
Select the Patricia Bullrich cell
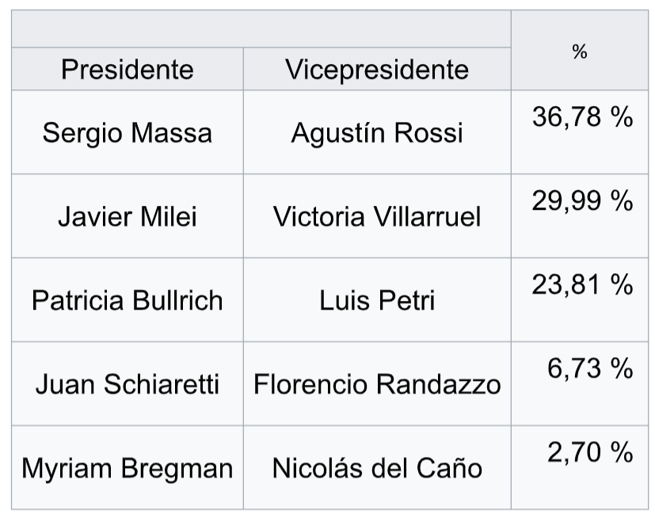pyautogui.click(x=127, y=300)
